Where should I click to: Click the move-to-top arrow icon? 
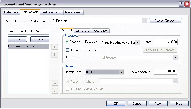[55, 47]
